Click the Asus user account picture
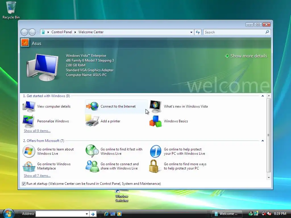Image resolution: width=291 pixels, height=218 pixels. (25, 43)
